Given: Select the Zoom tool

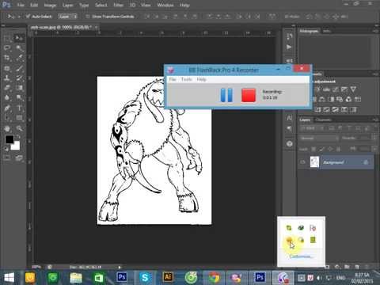Looking at the screenshot, I should click(19, 128).
